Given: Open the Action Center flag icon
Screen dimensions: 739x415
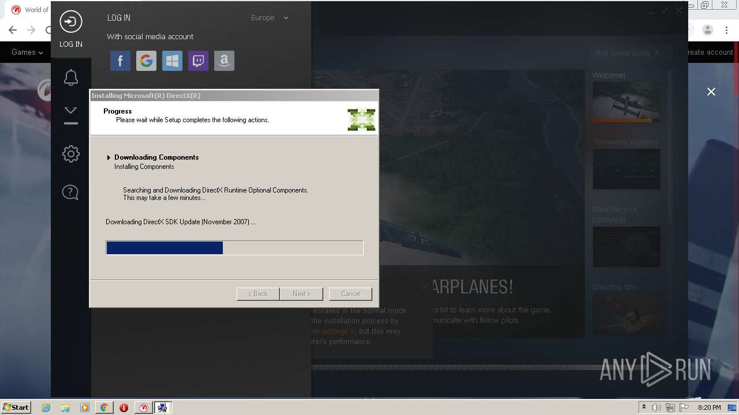Looking at the screenshot, I should point(684,408).
